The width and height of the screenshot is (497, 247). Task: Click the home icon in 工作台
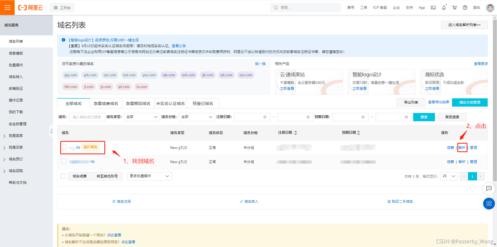click(x=56, y=8)
